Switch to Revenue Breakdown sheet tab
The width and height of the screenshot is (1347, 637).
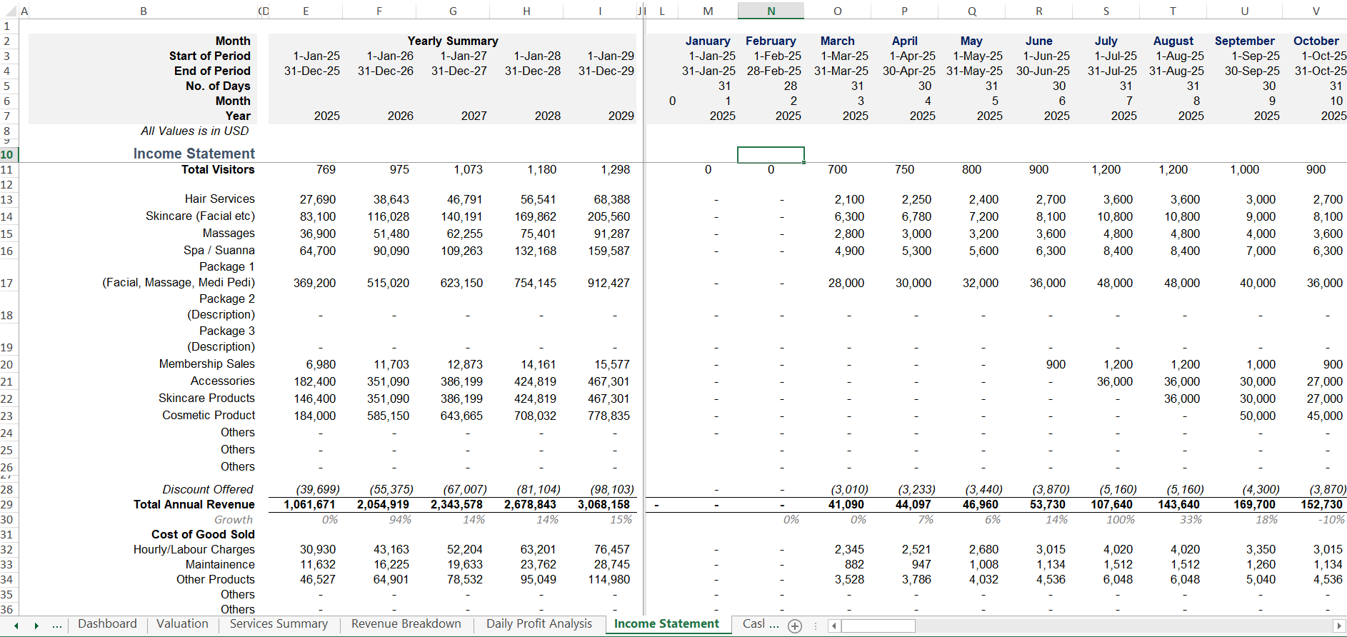coord(406,624)
